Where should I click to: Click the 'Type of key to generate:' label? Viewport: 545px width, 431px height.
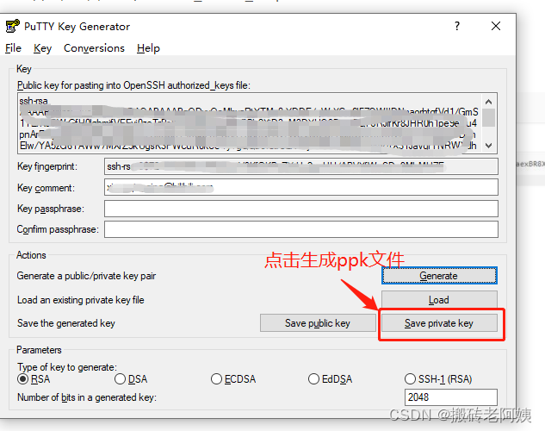coord(67,367)
